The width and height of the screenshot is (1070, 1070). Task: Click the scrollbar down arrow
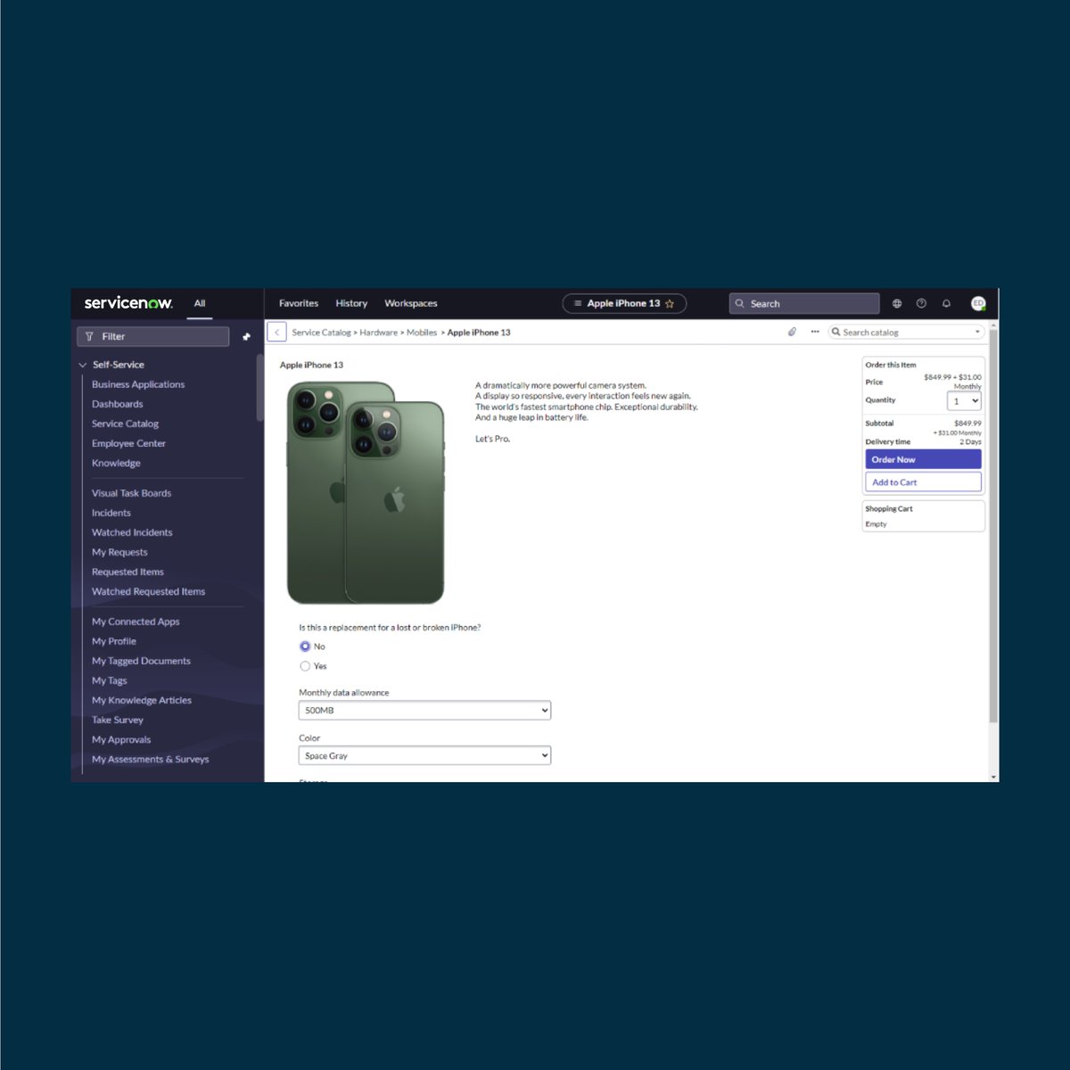pyautogui.click(x=993, y=777)
